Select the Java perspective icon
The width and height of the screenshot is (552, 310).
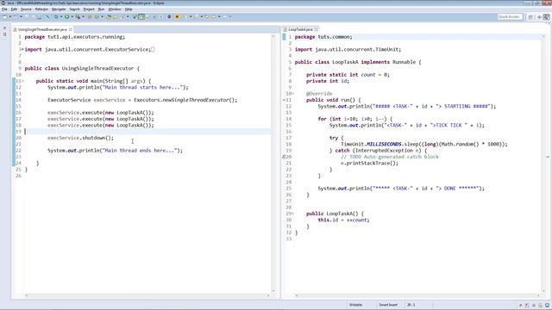[x=546, y=17]
